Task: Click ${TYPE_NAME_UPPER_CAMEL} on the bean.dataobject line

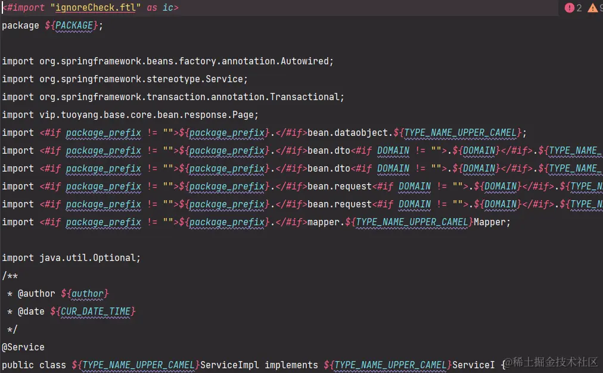Action: [x=457, y=133]
